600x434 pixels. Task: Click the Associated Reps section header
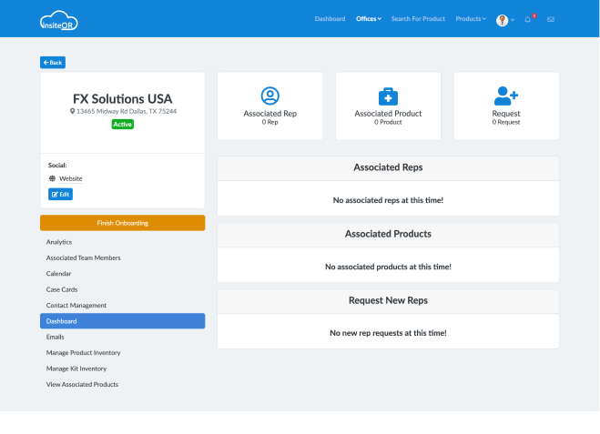388,167
